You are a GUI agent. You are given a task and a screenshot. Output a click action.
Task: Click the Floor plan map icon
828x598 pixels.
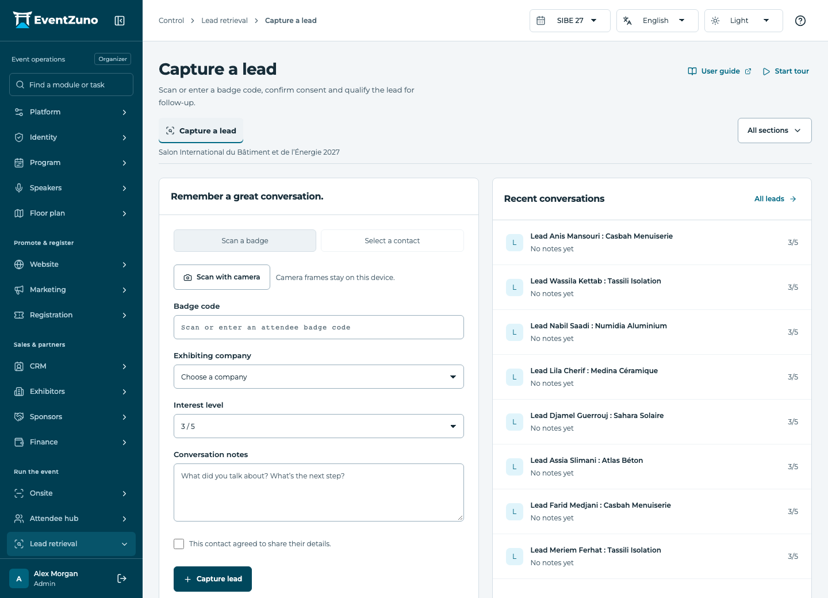point(19,213)
